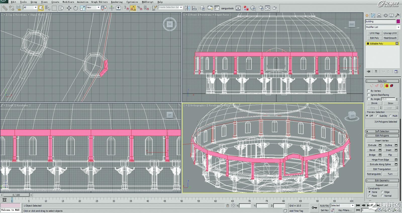
Task: Open Utilities hammer panel
Action: 397,15
